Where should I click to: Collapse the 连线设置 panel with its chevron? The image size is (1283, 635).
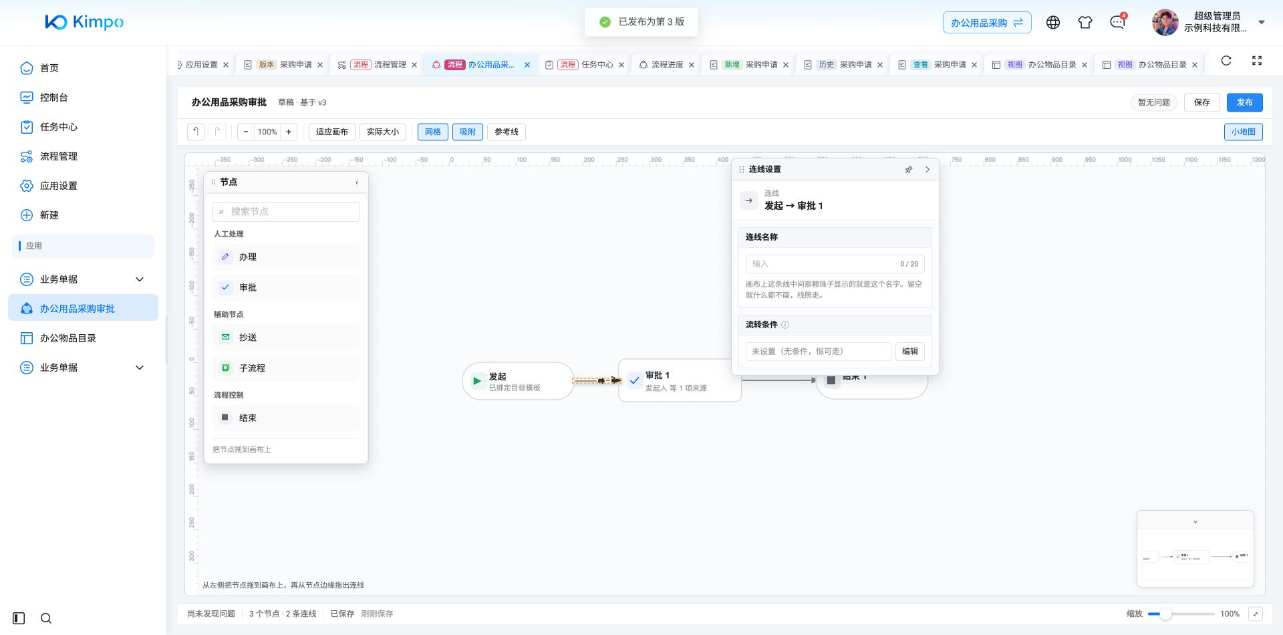(928, 170)
